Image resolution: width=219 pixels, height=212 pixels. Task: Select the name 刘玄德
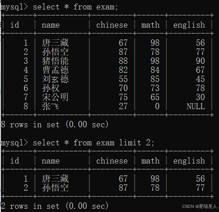pos(55,79)
